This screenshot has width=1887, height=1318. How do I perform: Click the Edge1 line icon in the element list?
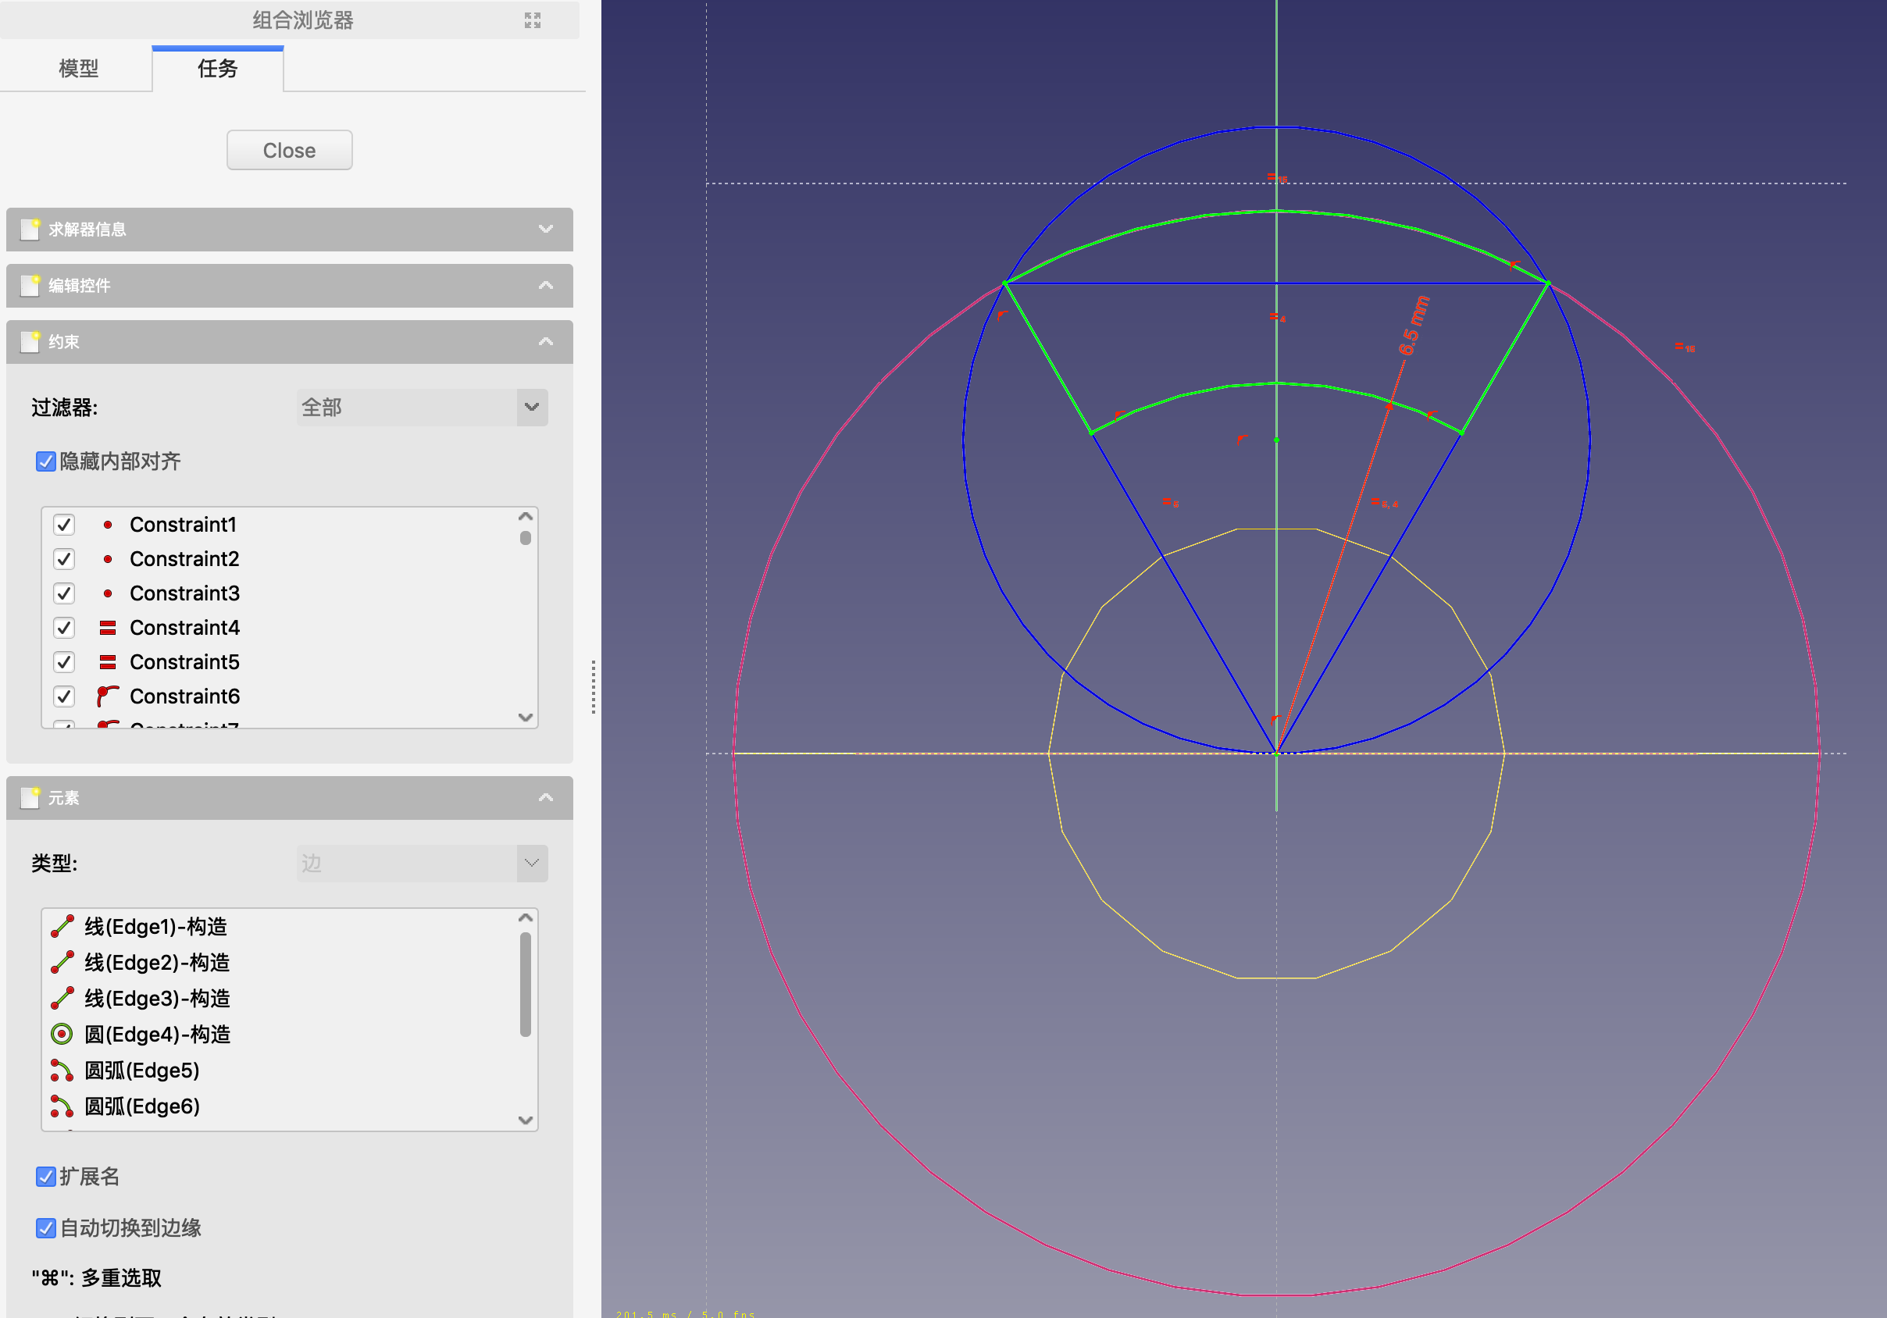[x=62, y=926]
